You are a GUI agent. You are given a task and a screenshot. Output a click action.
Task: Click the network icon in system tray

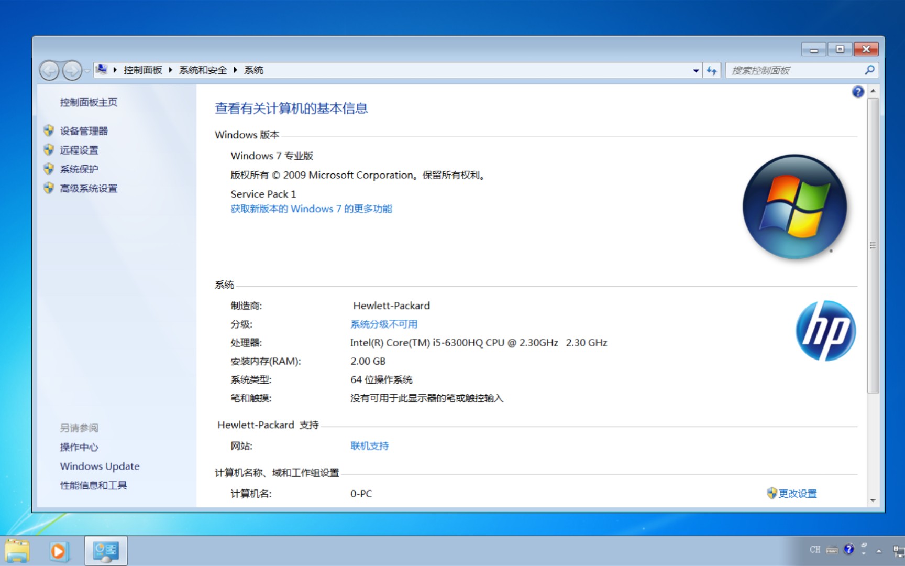click(x=899, y=551)
